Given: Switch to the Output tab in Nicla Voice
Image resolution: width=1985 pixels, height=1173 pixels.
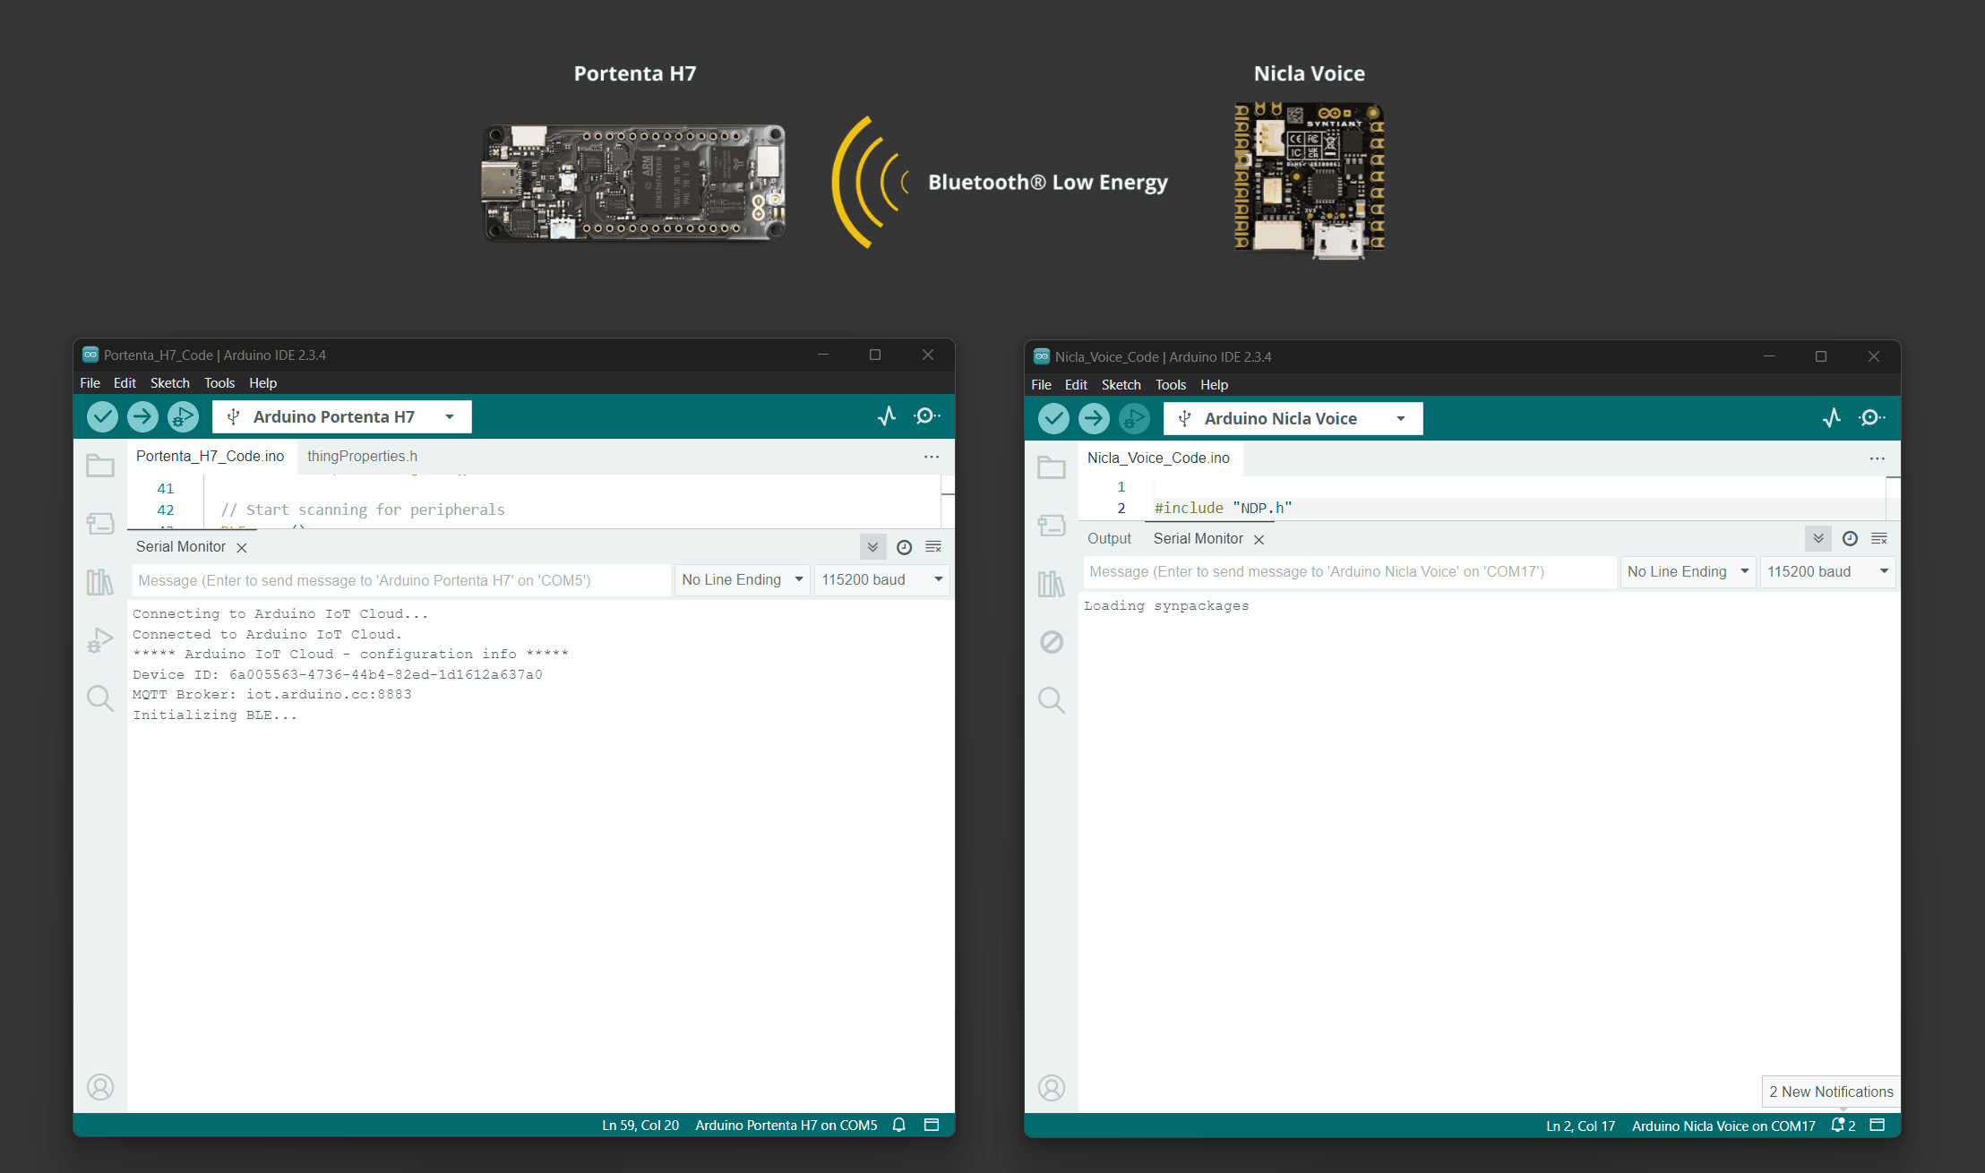Looking at the screenshot, I should tap(1109, 538).
